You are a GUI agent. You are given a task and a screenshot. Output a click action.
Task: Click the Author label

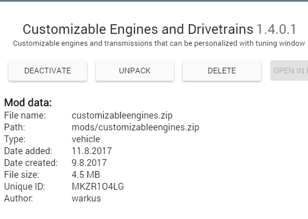[x=19, y=198]
